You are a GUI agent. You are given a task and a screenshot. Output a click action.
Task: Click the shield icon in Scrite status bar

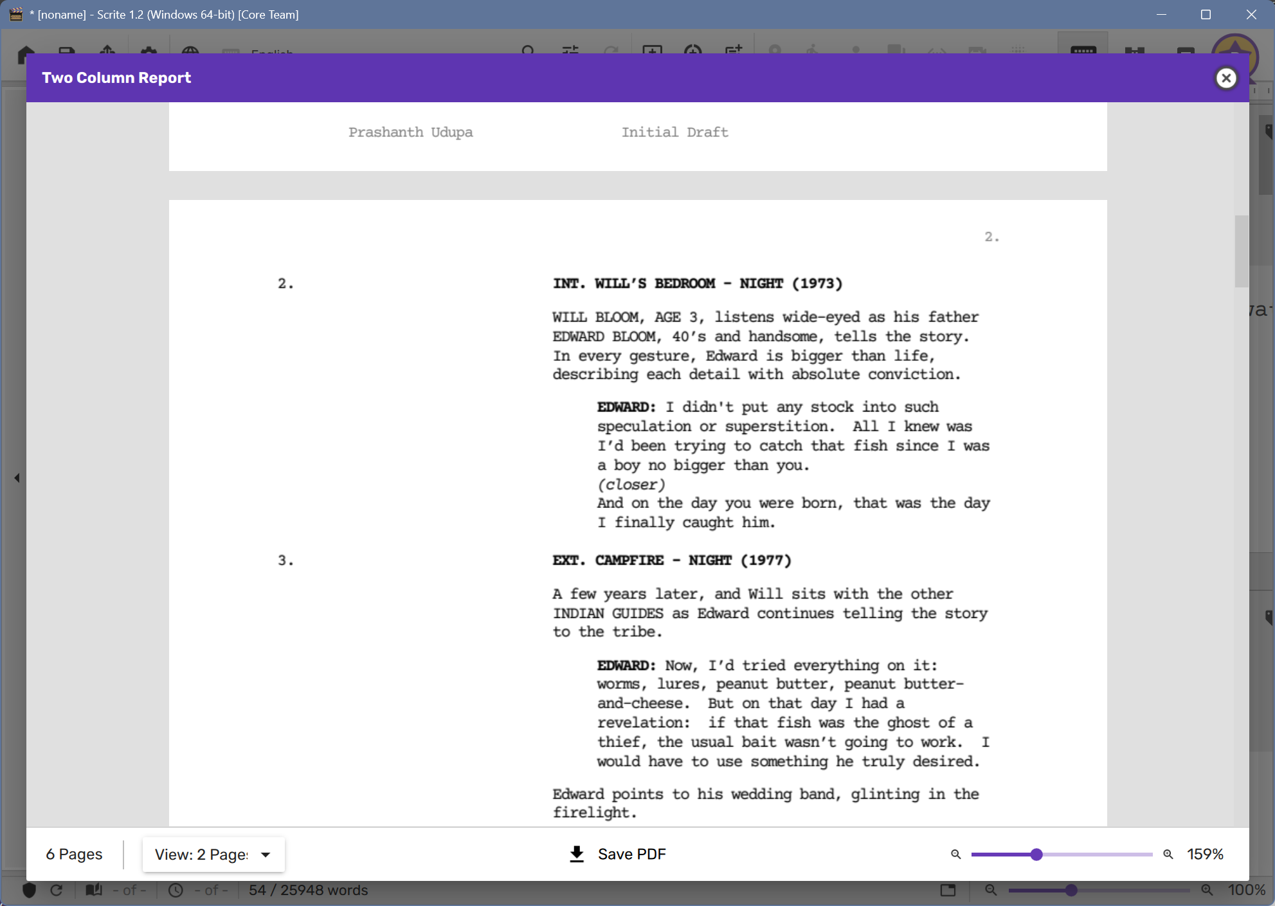pyautogui.click(x=29, y=890)
